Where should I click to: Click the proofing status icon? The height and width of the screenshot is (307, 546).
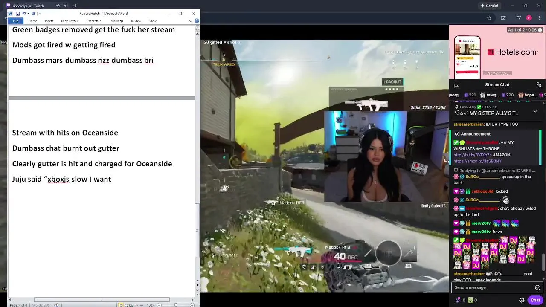56,305
